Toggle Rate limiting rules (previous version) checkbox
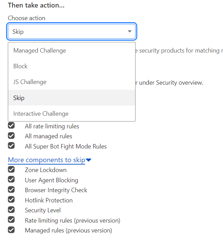The image size is (223, 241). [11, 219]
